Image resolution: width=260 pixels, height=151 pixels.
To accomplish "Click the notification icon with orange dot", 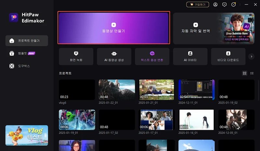I will click(233, 5).
